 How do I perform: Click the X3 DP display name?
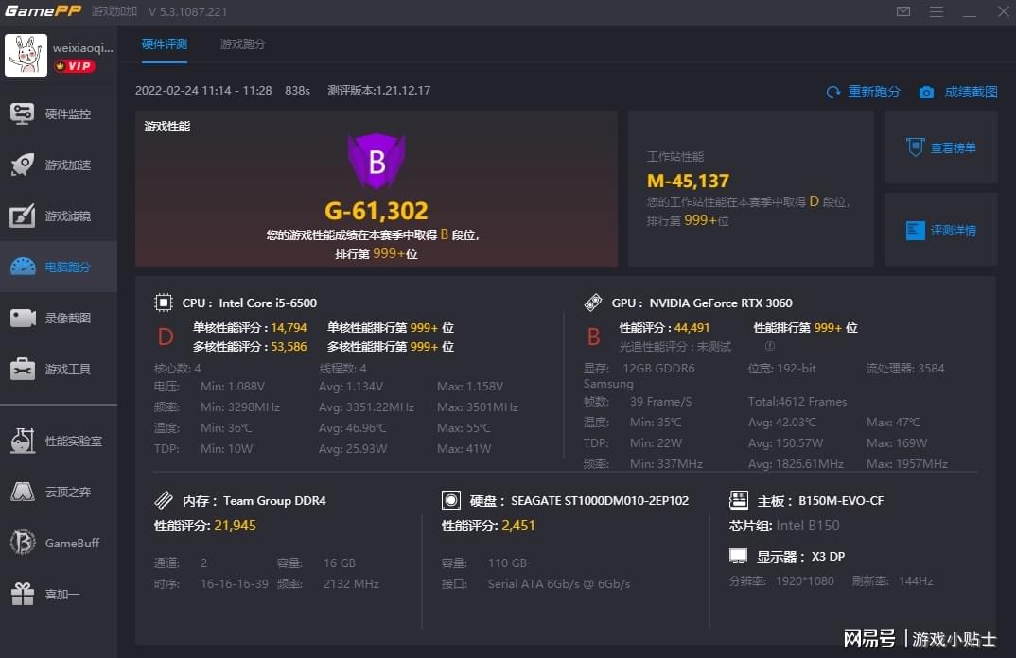pos(828,556)
